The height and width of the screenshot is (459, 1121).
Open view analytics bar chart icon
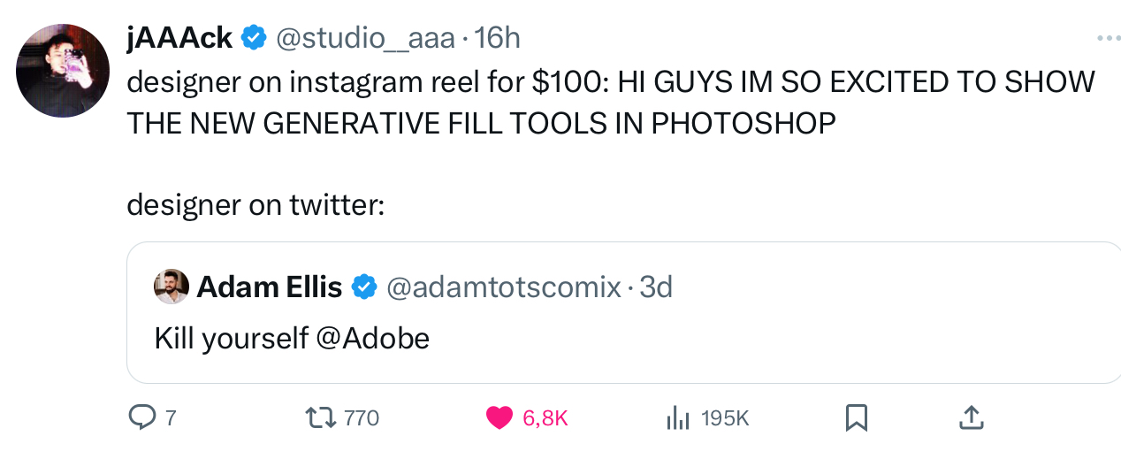(x=677, y=417)
